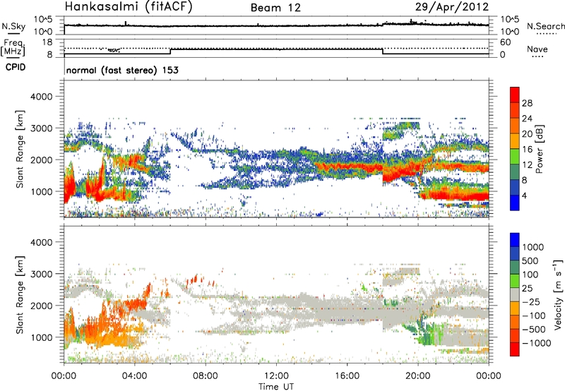
Task: Click the '500' label on velocity colorbar
Action: point(530,261)
